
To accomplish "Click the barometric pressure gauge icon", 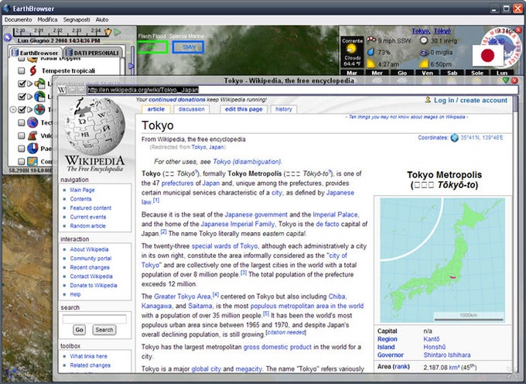I will (424, 40).
